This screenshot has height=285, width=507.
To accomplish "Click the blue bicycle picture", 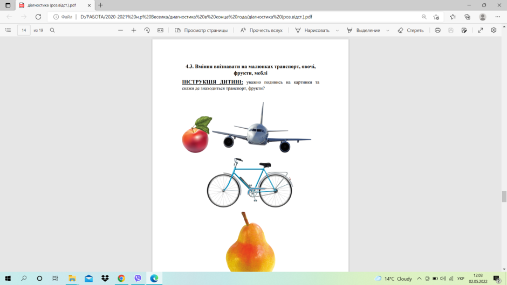I will [x=250, y=183].
